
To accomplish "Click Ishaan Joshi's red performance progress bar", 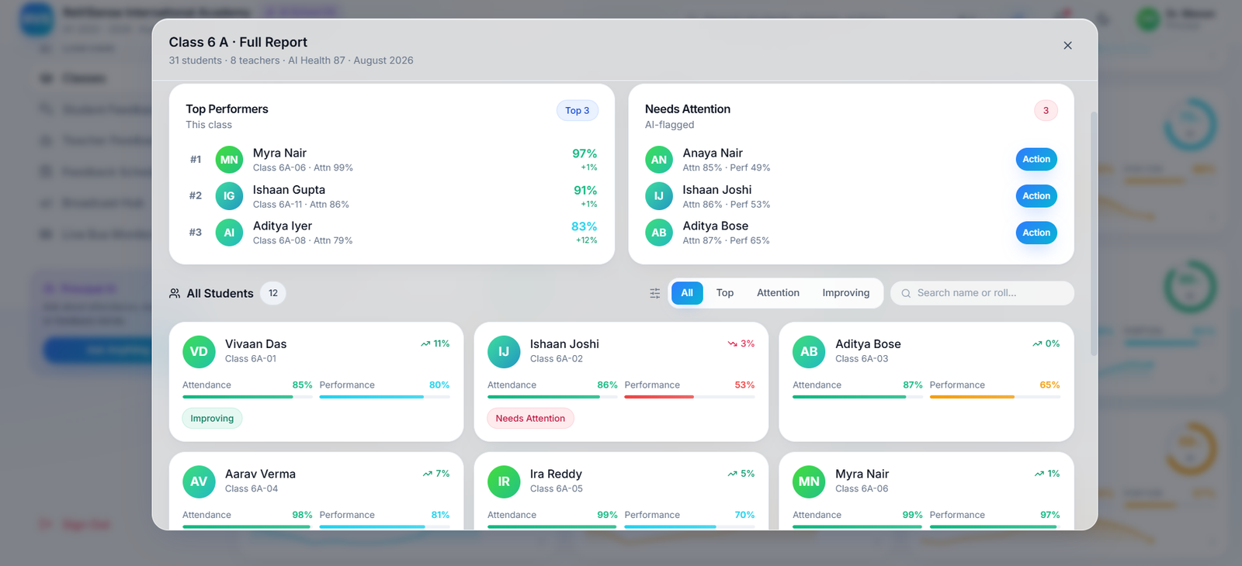I will [689, 397].
